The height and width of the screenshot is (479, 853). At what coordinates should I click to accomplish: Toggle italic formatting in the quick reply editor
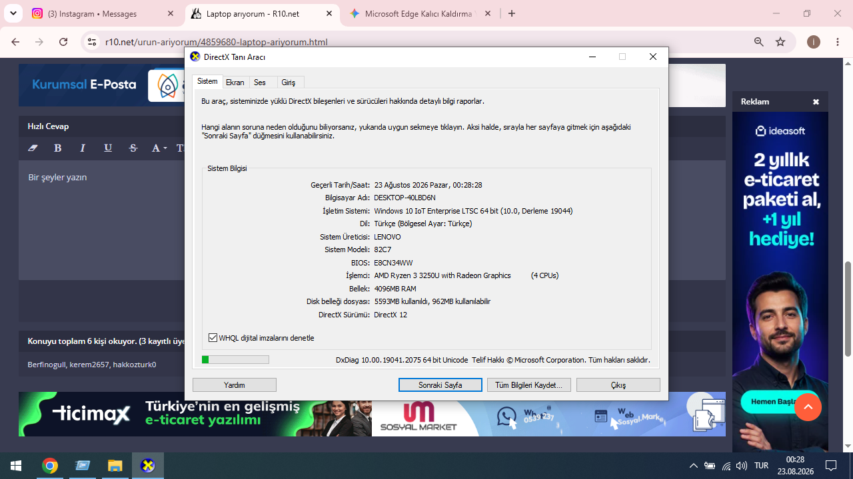[x=83, y=148]
